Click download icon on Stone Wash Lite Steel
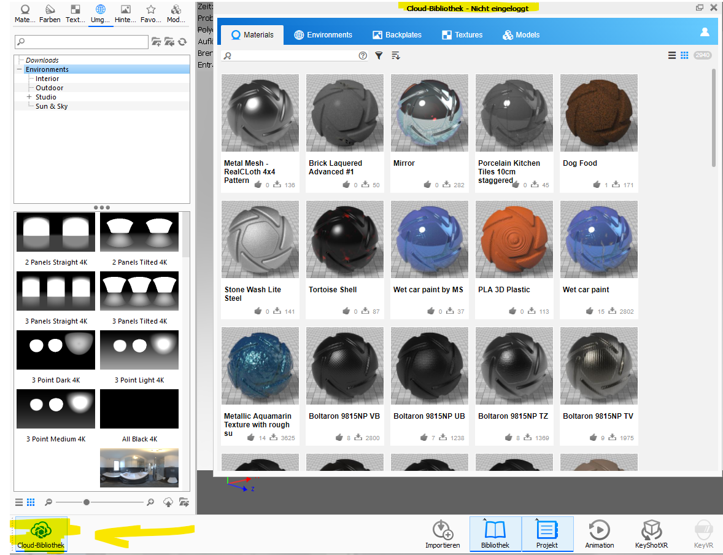This screenshot has width=723, height=555. pos(277,311)
